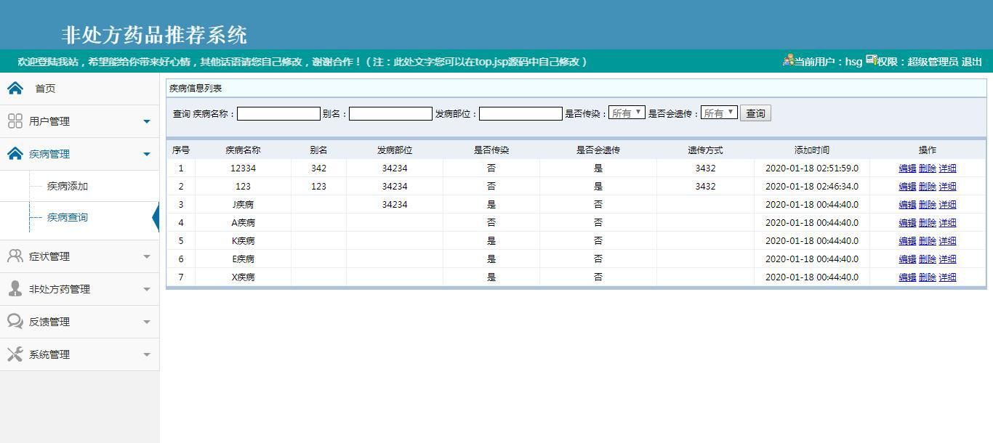Viewport: 993px width, 443px height.
Task: Open the 是否会遗传 dropdown filter
Action: [x=719, y=113]
